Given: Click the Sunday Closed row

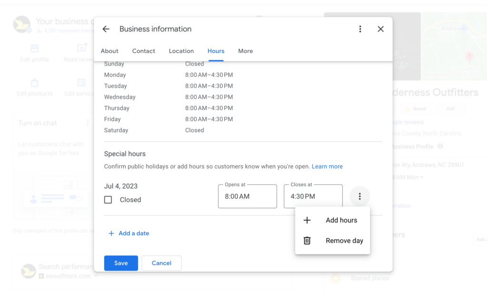Looking at the screenshot, I should coord(154,64).
